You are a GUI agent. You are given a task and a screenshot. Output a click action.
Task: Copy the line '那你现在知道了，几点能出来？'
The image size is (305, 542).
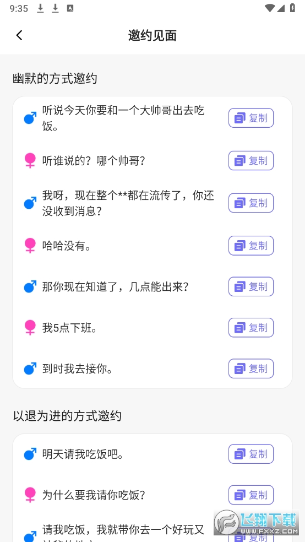click(250, 286)
